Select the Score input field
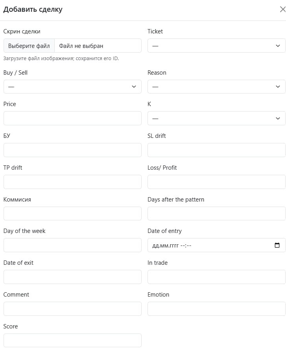Image resolution: width=286 pixels, height=350 pixels. (x=72, y=340)
